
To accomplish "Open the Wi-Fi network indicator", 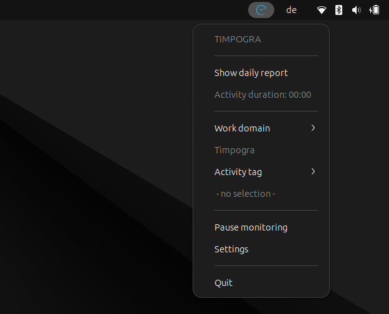I will pos(322,10).
